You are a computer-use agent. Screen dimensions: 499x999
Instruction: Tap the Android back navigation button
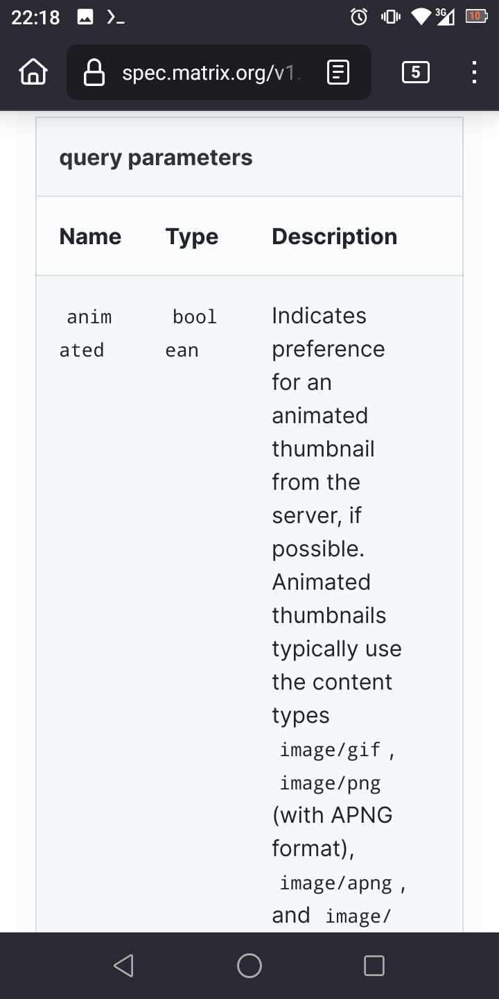tap(123, 966)
